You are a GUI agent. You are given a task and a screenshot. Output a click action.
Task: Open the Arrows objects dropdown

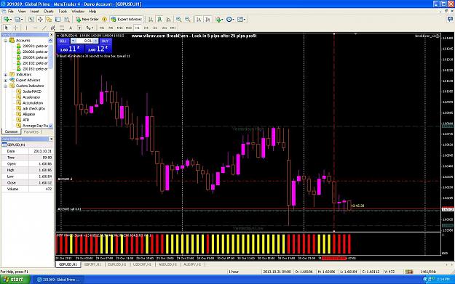tap(90, 28)
